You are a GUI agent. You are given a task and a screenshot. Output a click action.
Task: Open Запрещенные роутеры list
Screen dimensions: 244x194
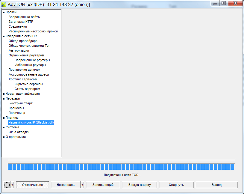tap(32, 60)
